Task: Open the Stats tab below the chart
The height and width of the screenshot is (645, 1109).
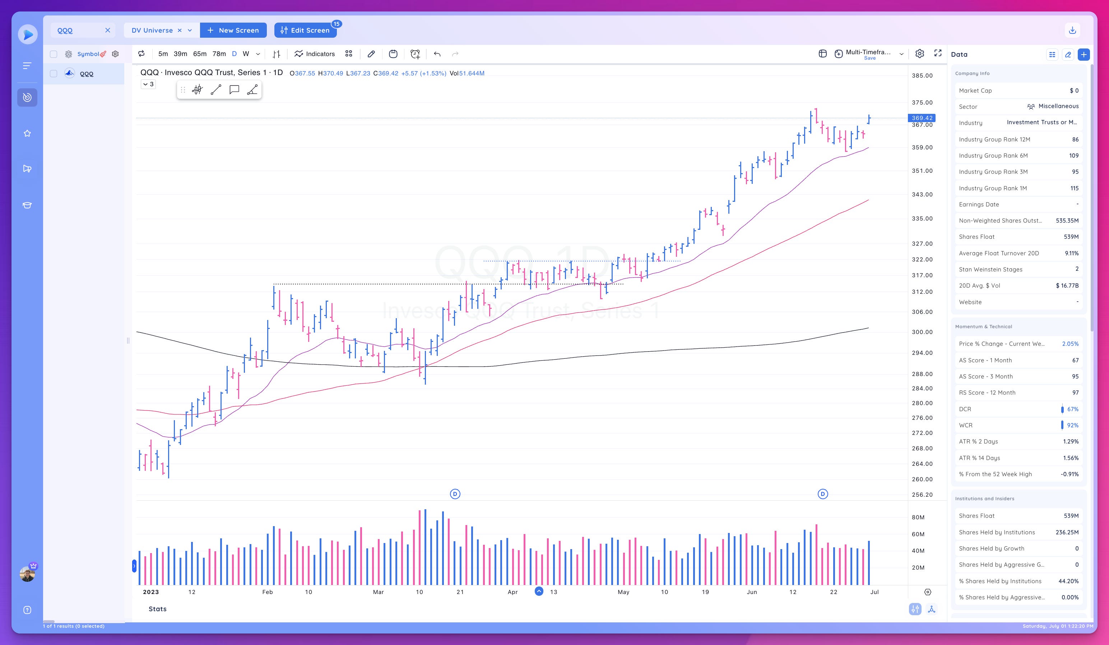Action: [158, 608]
